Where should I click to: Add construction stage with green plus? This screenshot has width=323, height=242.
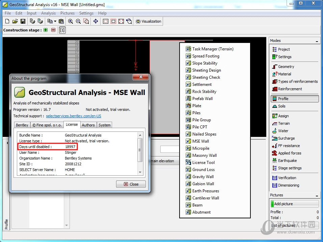[46, 30]
